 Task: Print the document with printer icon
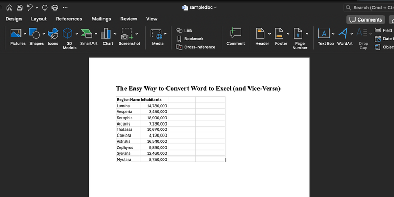pos(55,7)
